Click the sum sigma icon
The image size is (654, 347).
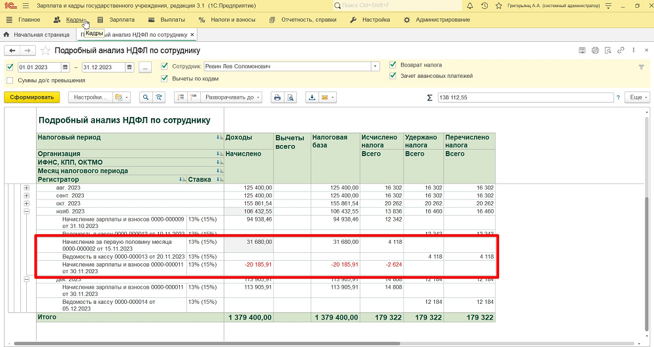(430, 97)
